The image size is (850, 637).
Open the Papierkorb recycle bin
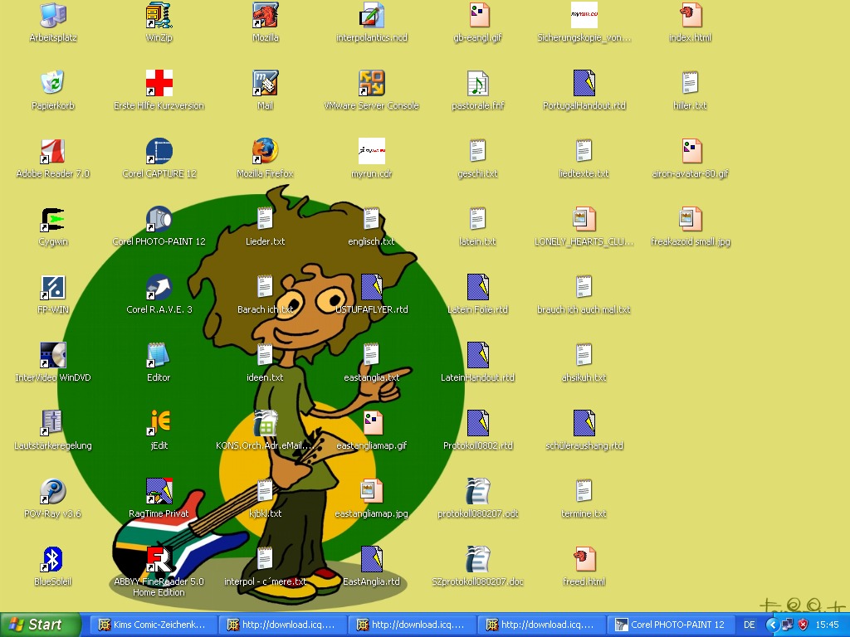coord(52,84)
